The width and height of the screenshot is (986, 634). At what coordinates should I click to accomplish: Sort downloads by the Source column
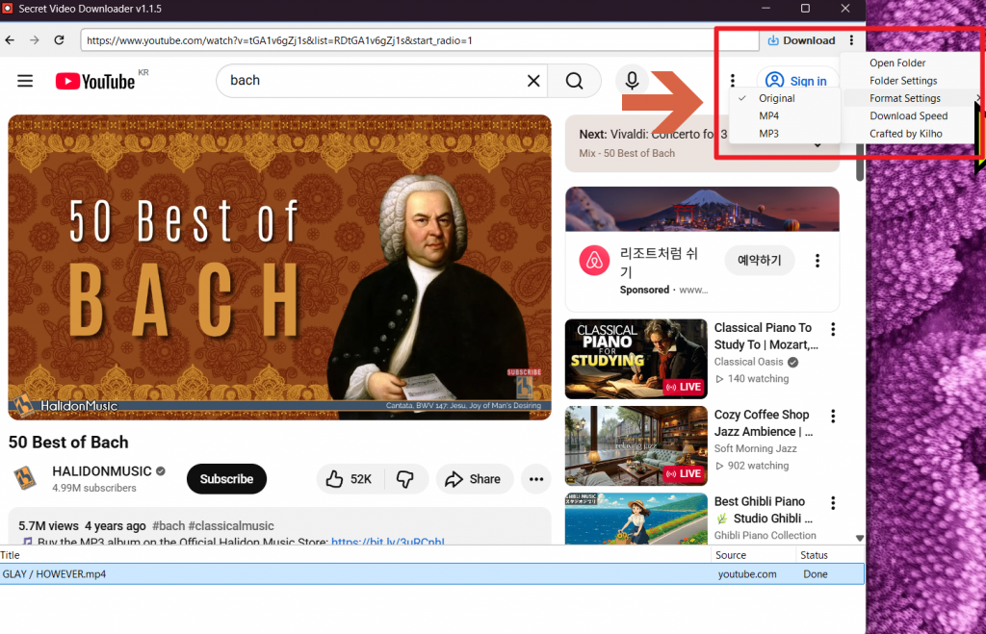[x=753, y=555]
